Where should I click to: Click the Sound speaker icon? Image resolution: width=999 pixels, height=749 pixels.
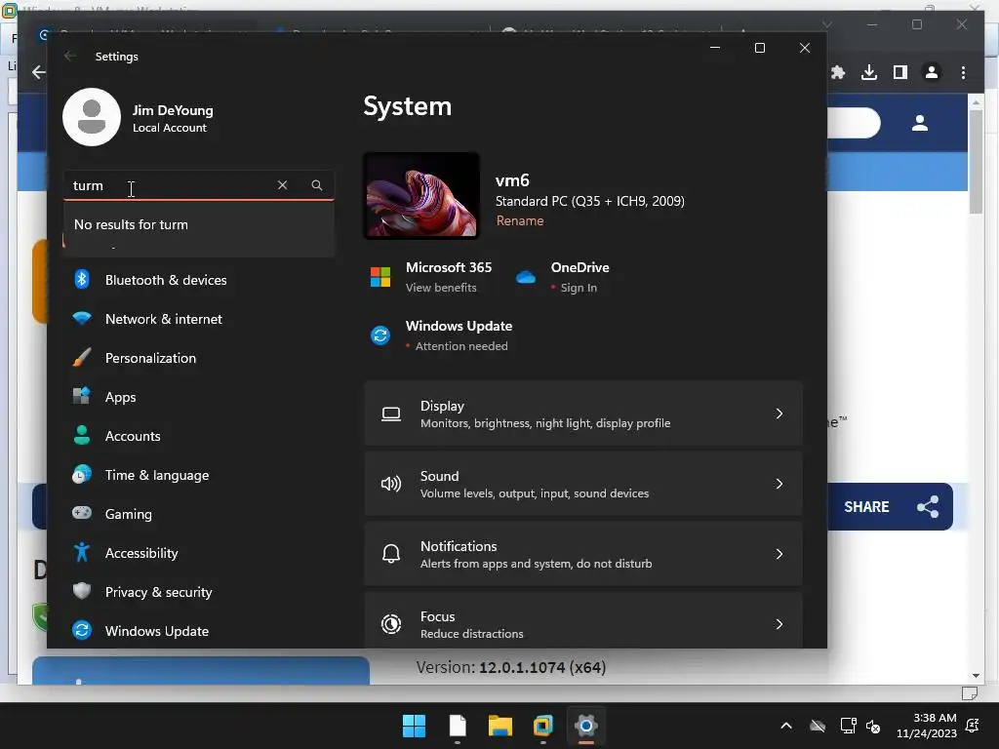click(x=391, y=484)
